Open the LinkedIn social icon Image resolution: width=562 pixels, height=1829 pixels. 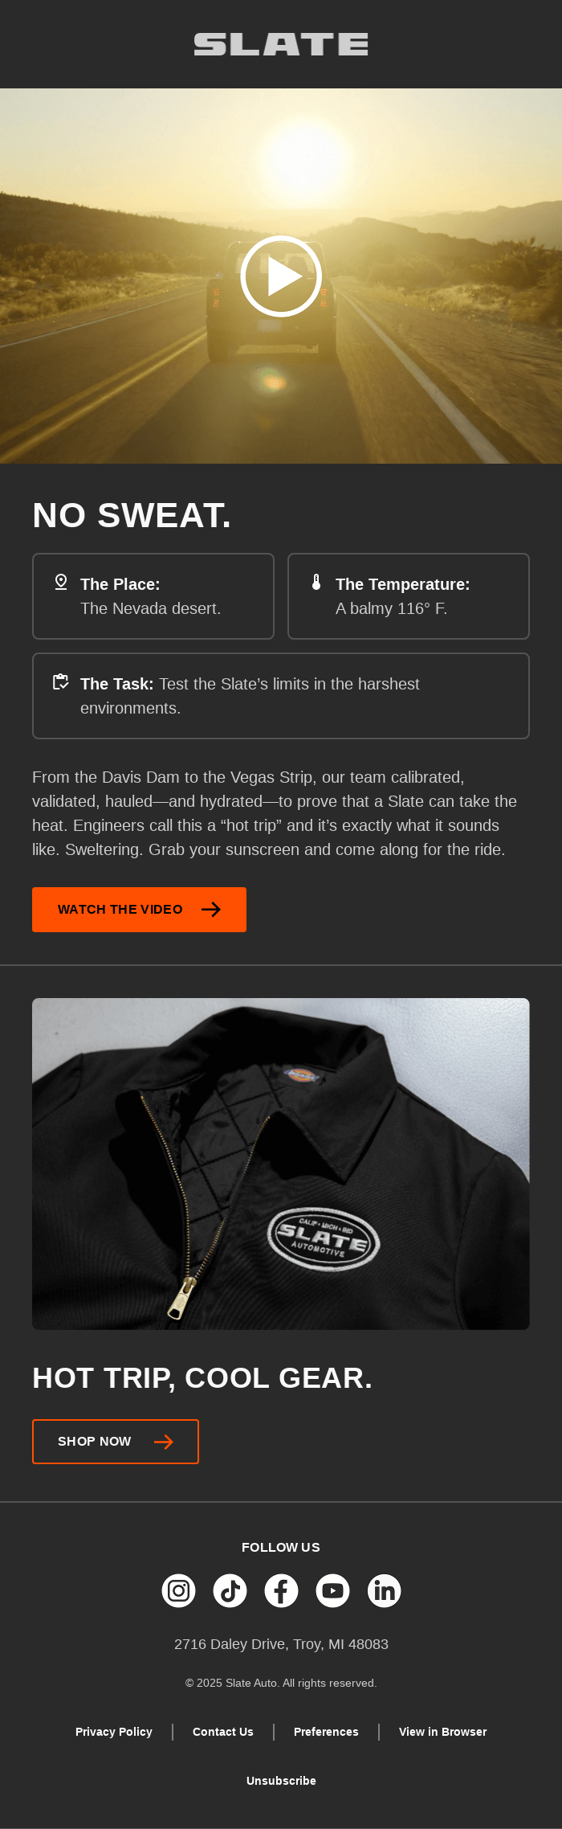coord(384,1590)
